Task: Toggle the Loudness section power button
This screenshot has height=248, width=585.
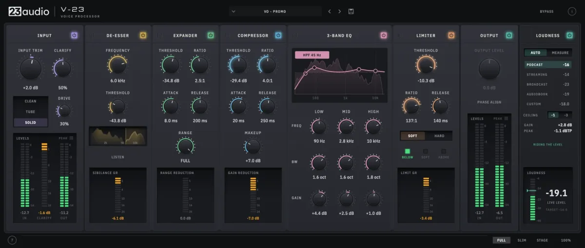Action: [569, 35]
